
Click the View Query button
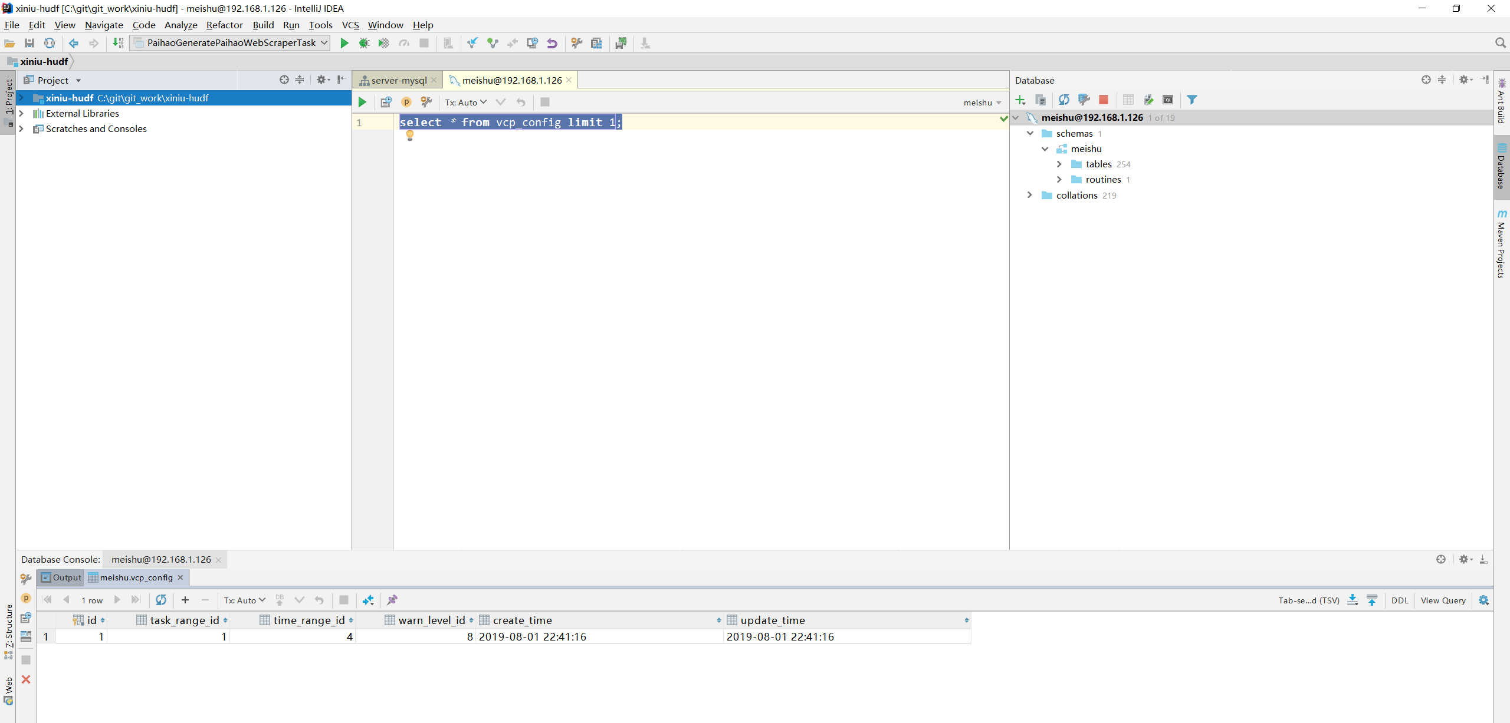click(1443, 600)
